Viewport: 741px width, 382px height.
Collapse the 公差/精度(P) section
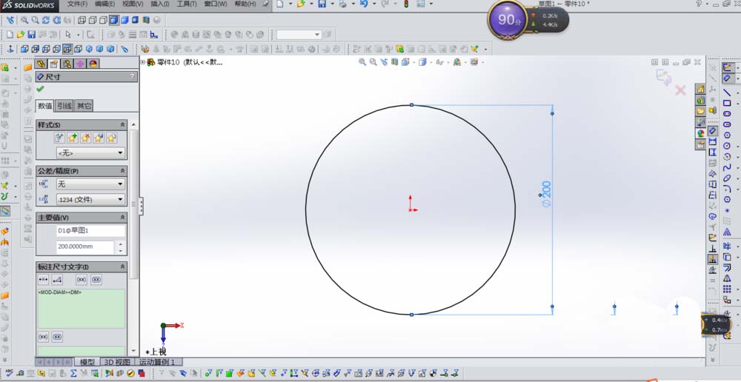123,171
